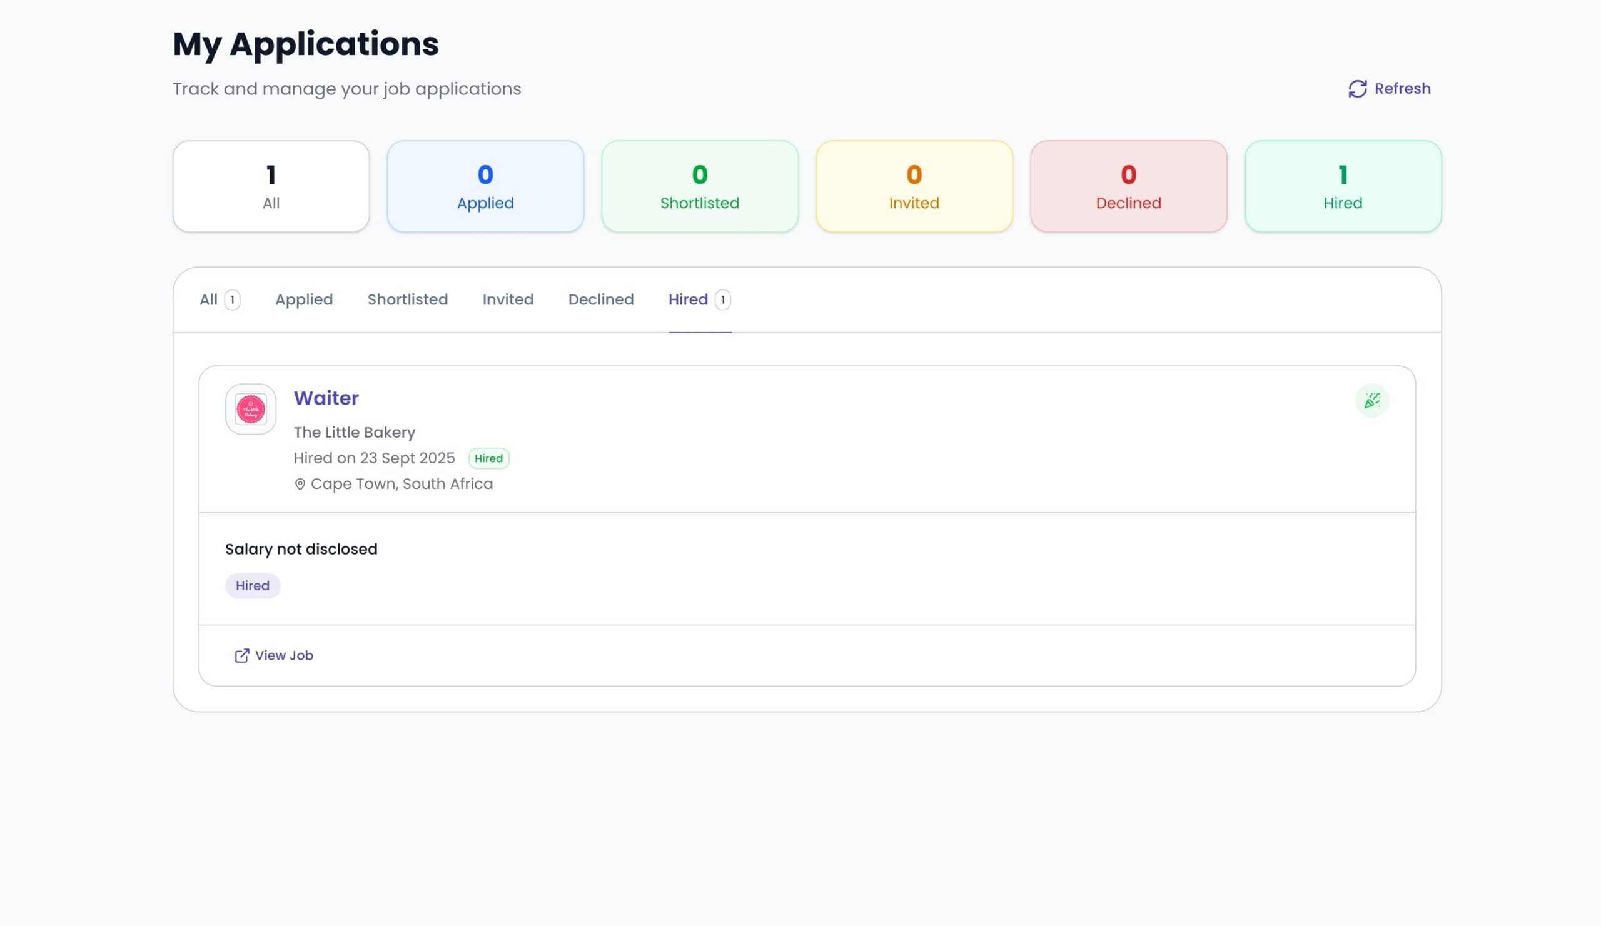Go to the Declined tab
1601x926 pixels.
pos(600,299)
